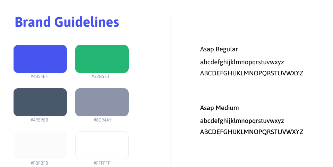Select the green #22B573 swatch
Viewport: 333px width, 167px height.
[102, 59]
